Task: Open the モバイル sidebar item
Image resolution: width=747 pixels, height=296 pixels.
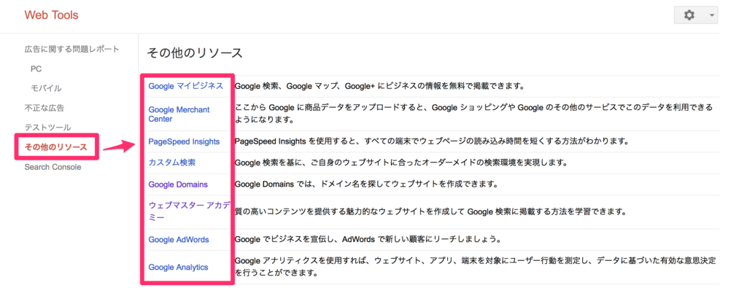Action: tap(46, 88)
